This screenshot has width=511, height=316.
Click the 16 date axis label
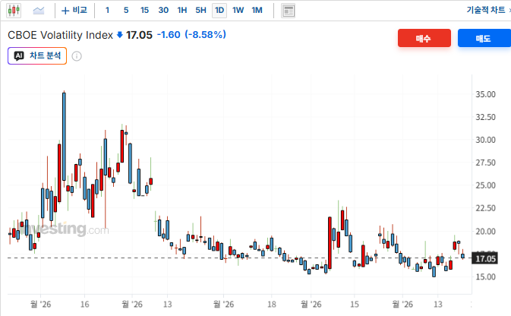pyautogui.click(x=85, y=305)
